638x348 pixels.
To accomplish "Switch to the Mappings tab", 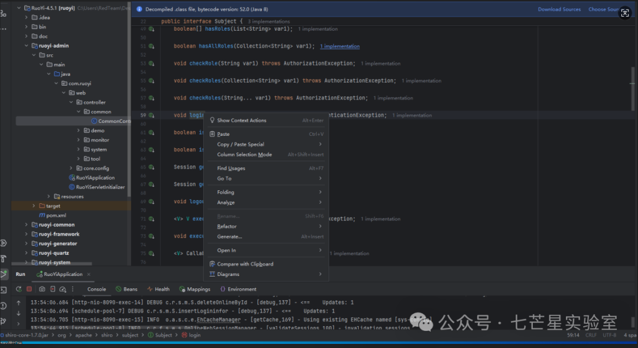I will tap(194, 289).
